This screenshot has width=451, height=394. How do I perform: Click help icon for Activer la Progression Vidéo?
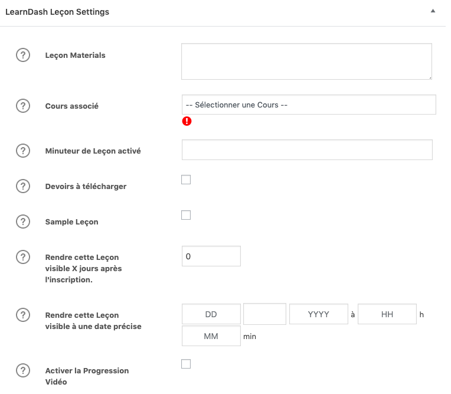click(23, 370)
